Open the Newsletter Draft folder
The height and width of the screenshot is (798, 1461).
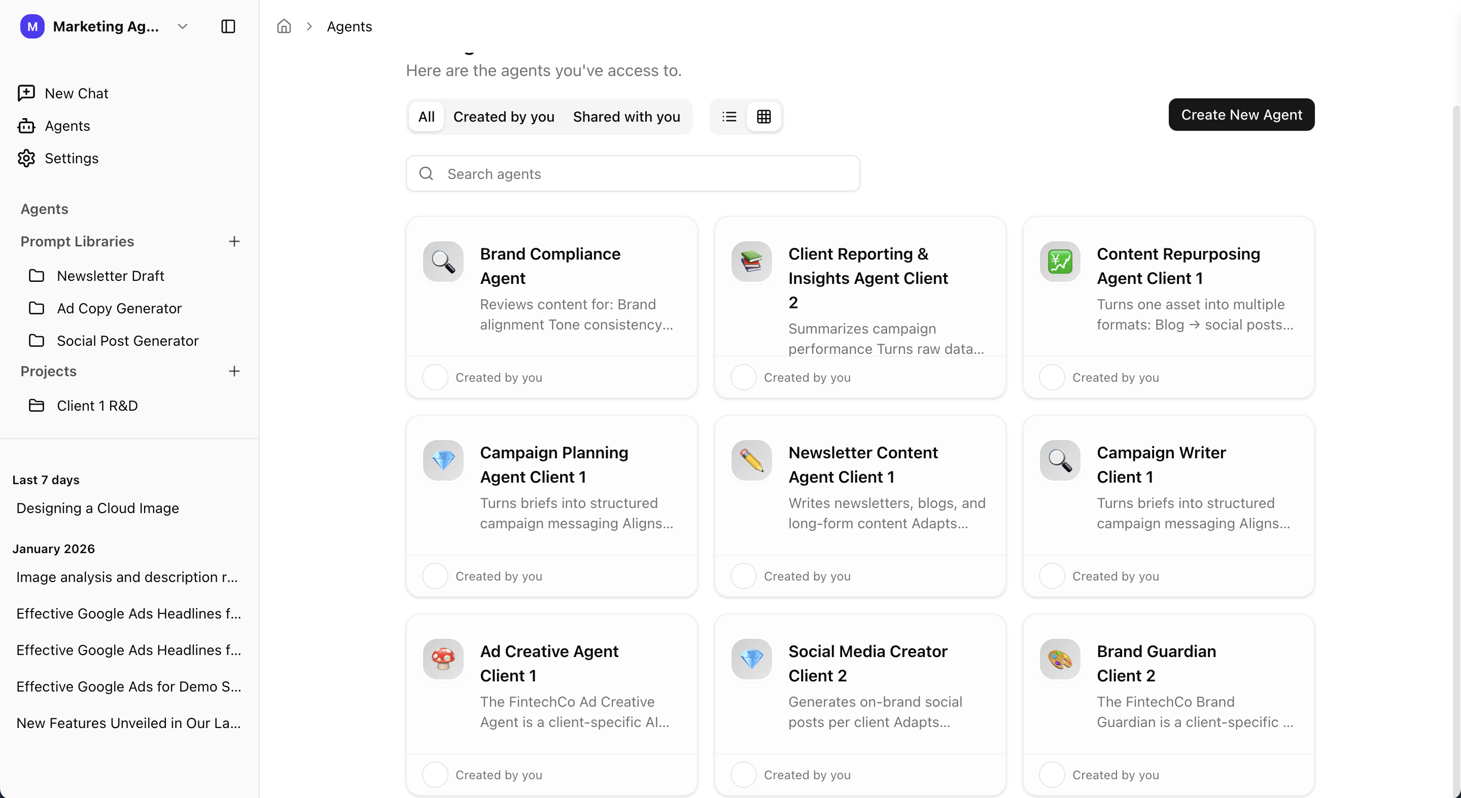point(110,276)
